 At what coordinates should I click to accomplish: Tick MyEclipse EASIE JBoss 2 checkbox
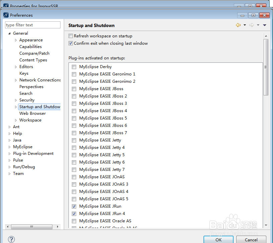74,96
